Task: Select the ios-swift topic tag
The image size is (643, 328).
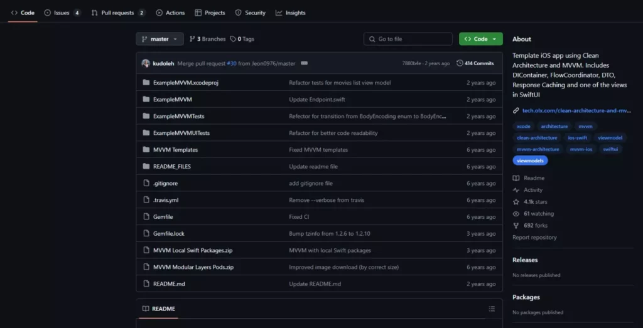Action: 578,138
